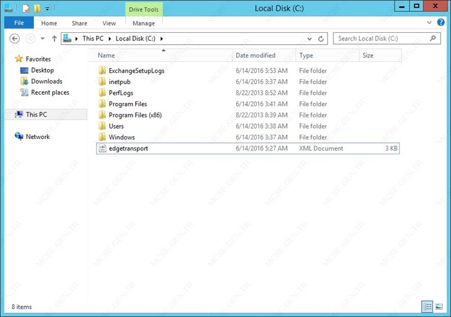Expand the chevron before This PC in address bar
Screen dimensions: 451x317
[x=76, y=39]
